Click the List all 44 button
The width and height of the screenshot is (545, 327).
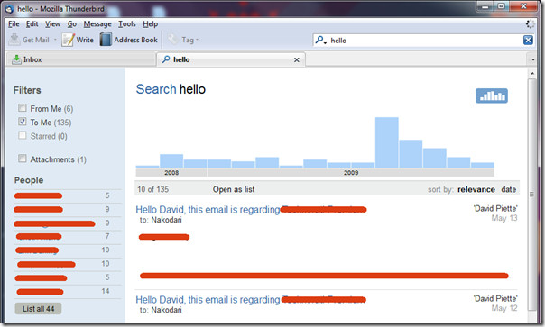coord(38,309)
